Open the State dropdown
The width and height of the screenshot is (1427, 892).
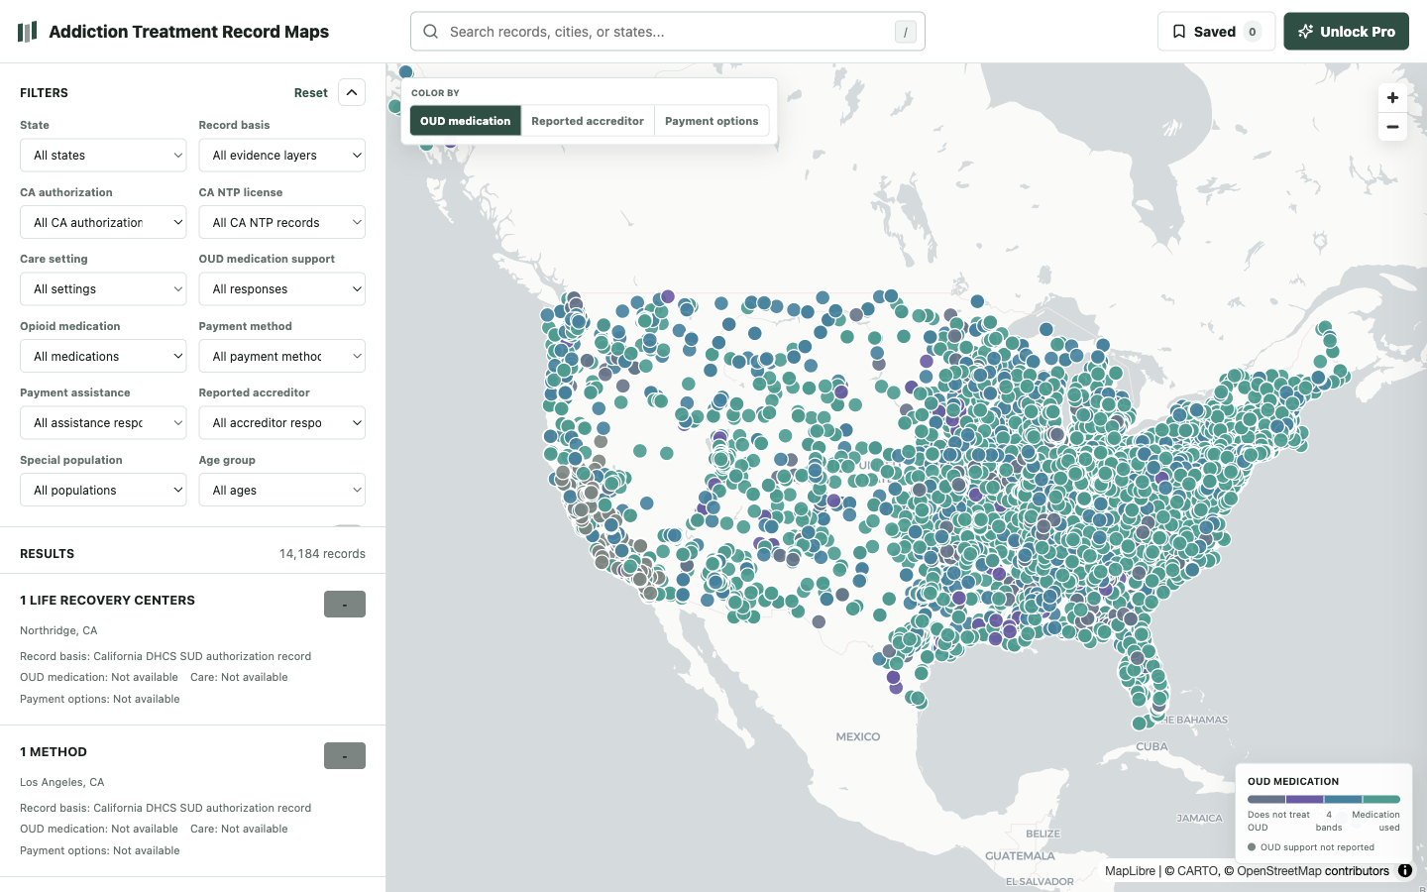[103, 156]
